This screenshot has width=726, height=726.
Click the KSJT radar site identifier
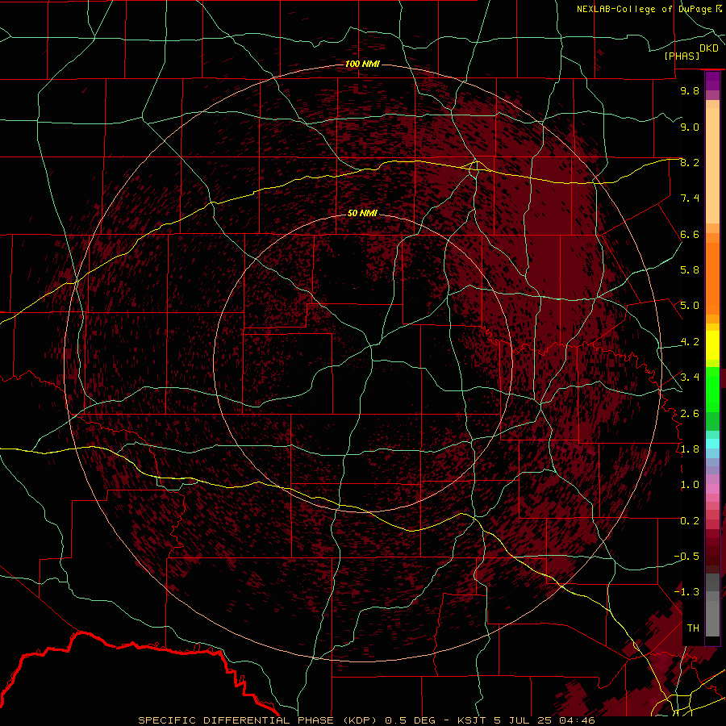(x=471, y=720)
